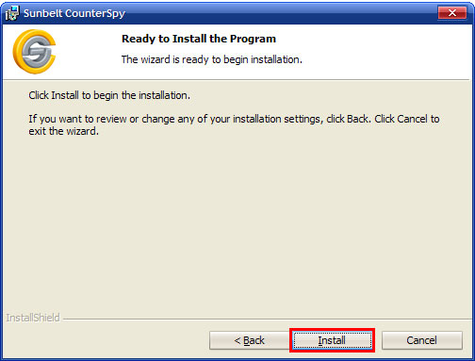Go to previous step with Back
Screen dimensions: 475x361
250,340
